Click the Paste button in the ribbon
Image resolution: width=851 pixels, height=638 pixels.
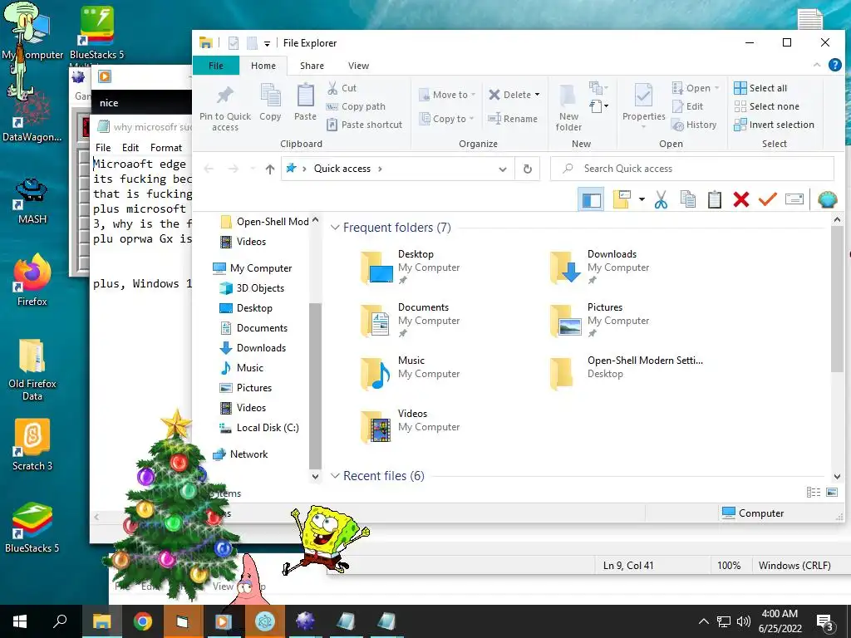(x=305, y=102)
